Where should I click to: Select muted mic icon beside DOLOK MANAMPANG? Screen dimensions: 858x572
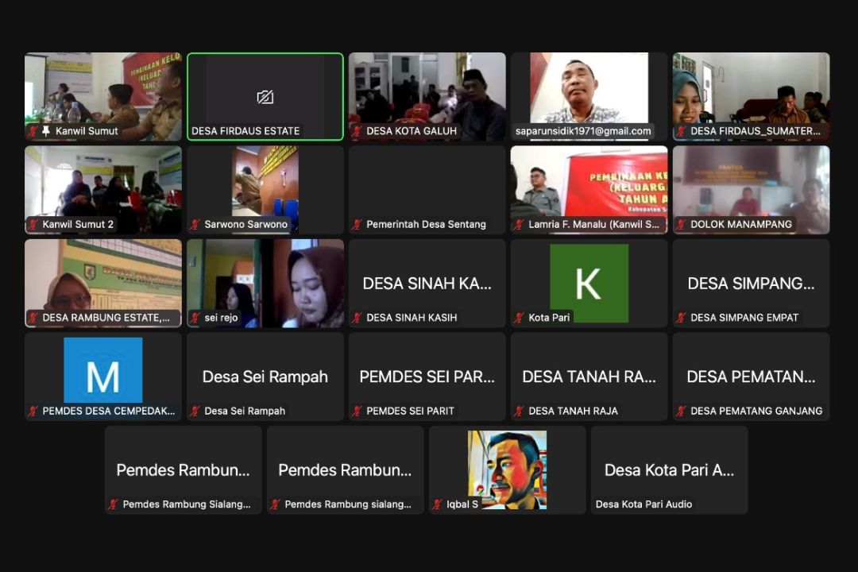[681, 225]
